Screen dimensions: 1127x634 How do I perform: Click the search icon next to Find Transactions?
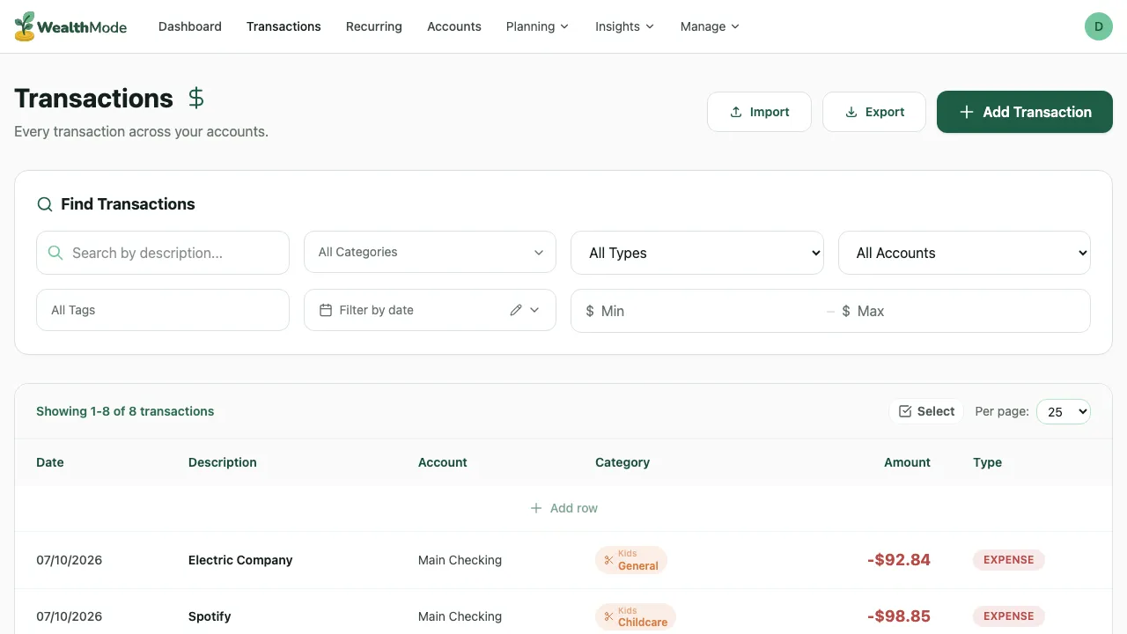[45, 204]
